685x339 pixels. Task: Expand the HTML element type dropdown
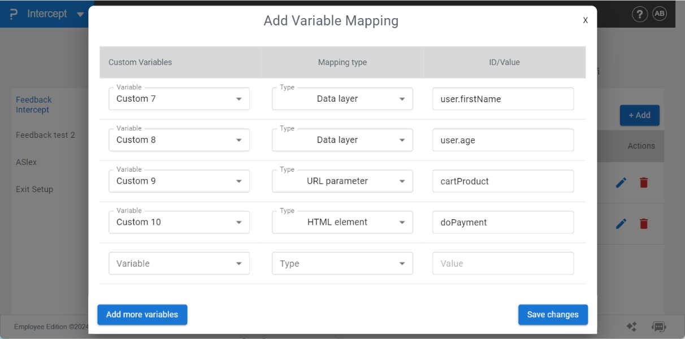342,223
